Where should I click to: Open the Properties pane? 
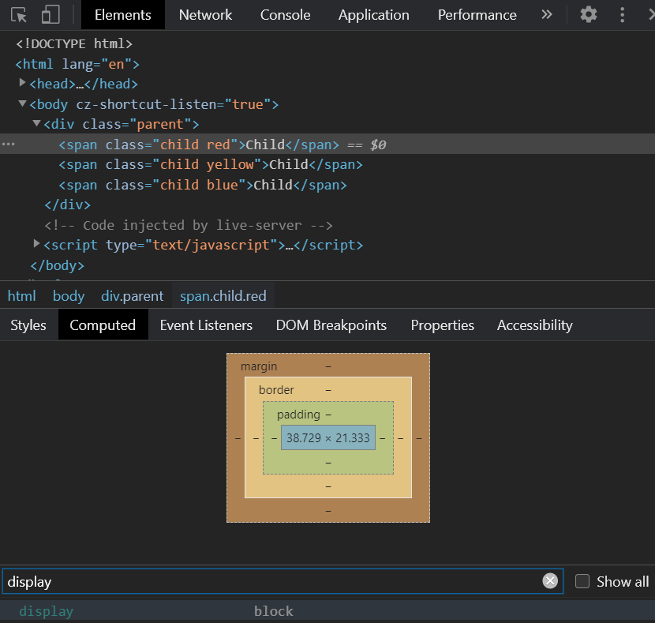coord(443,325)
